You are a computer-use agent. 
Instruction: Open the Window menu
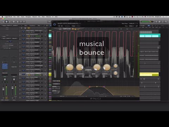[48, 17]
